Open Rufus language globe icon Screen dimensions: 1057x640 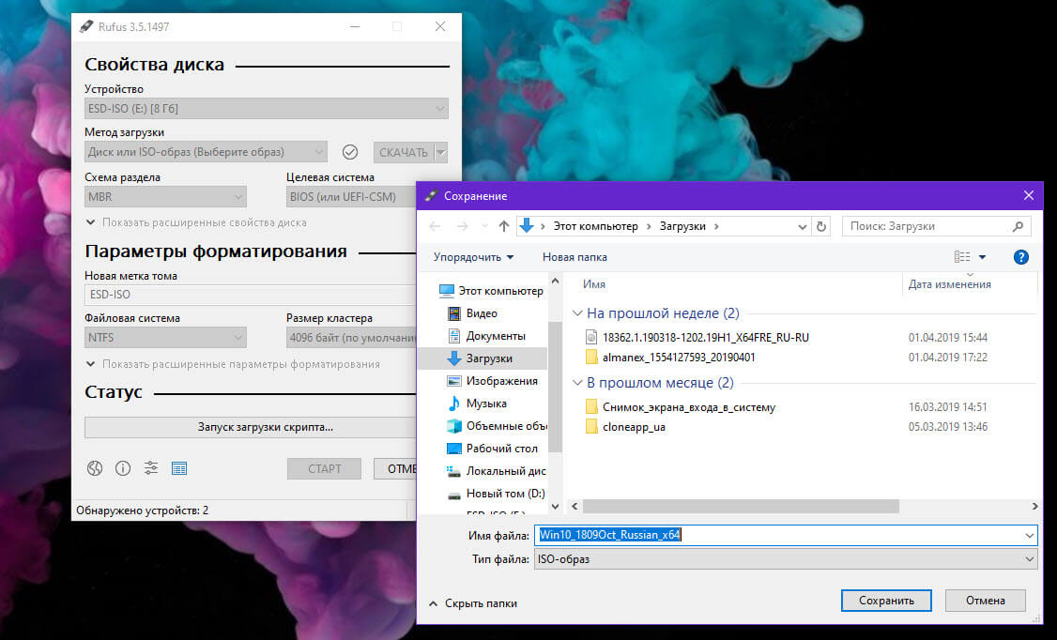pyautogui.click(x=95, y=468)
